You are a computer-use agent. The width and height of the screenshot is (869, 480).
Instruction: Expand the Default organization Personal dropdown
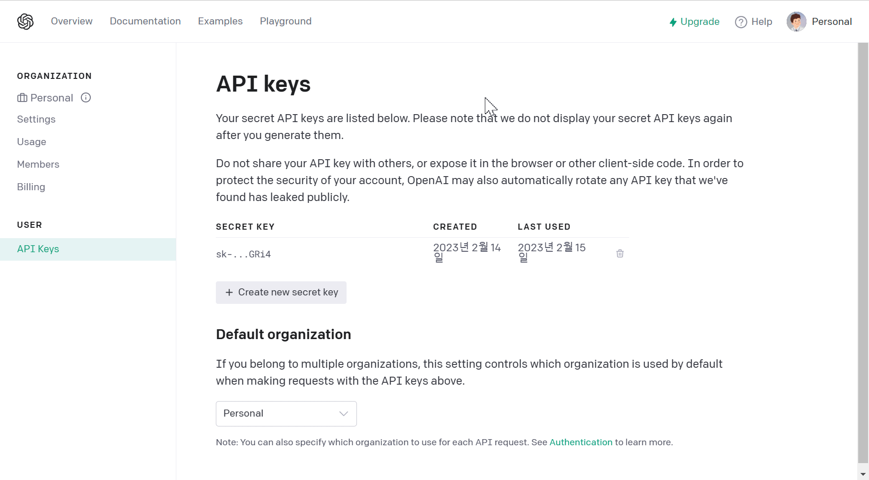[x=286, y=414]
